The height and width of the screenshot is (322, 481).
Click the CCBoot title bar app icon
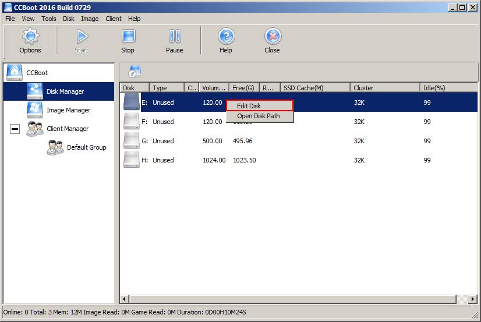tap(8, 8)
